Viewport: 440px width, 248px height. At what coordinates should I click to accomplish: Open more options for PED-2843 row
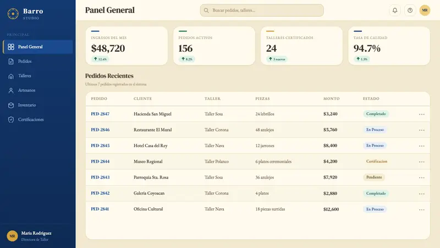(x=421, y=177)
